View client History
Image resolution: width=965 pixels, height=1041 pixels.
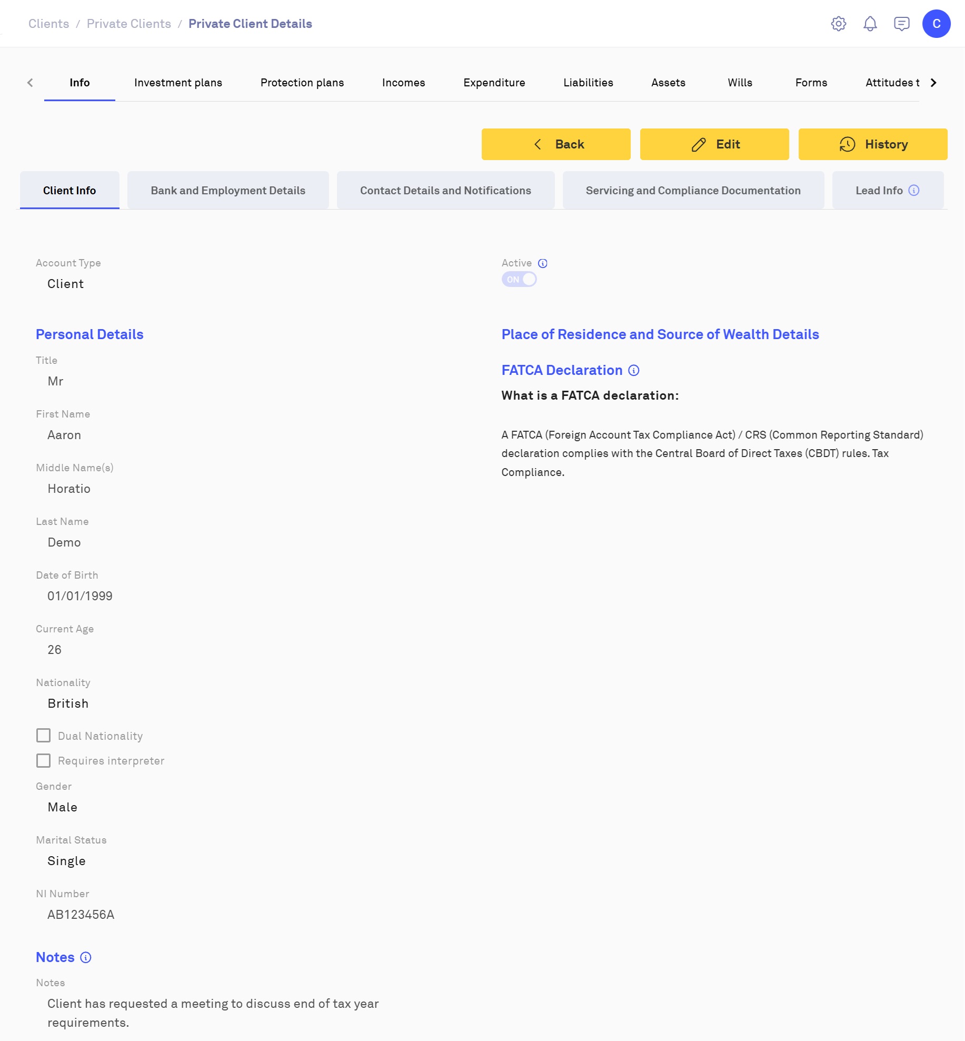[872, 144]
